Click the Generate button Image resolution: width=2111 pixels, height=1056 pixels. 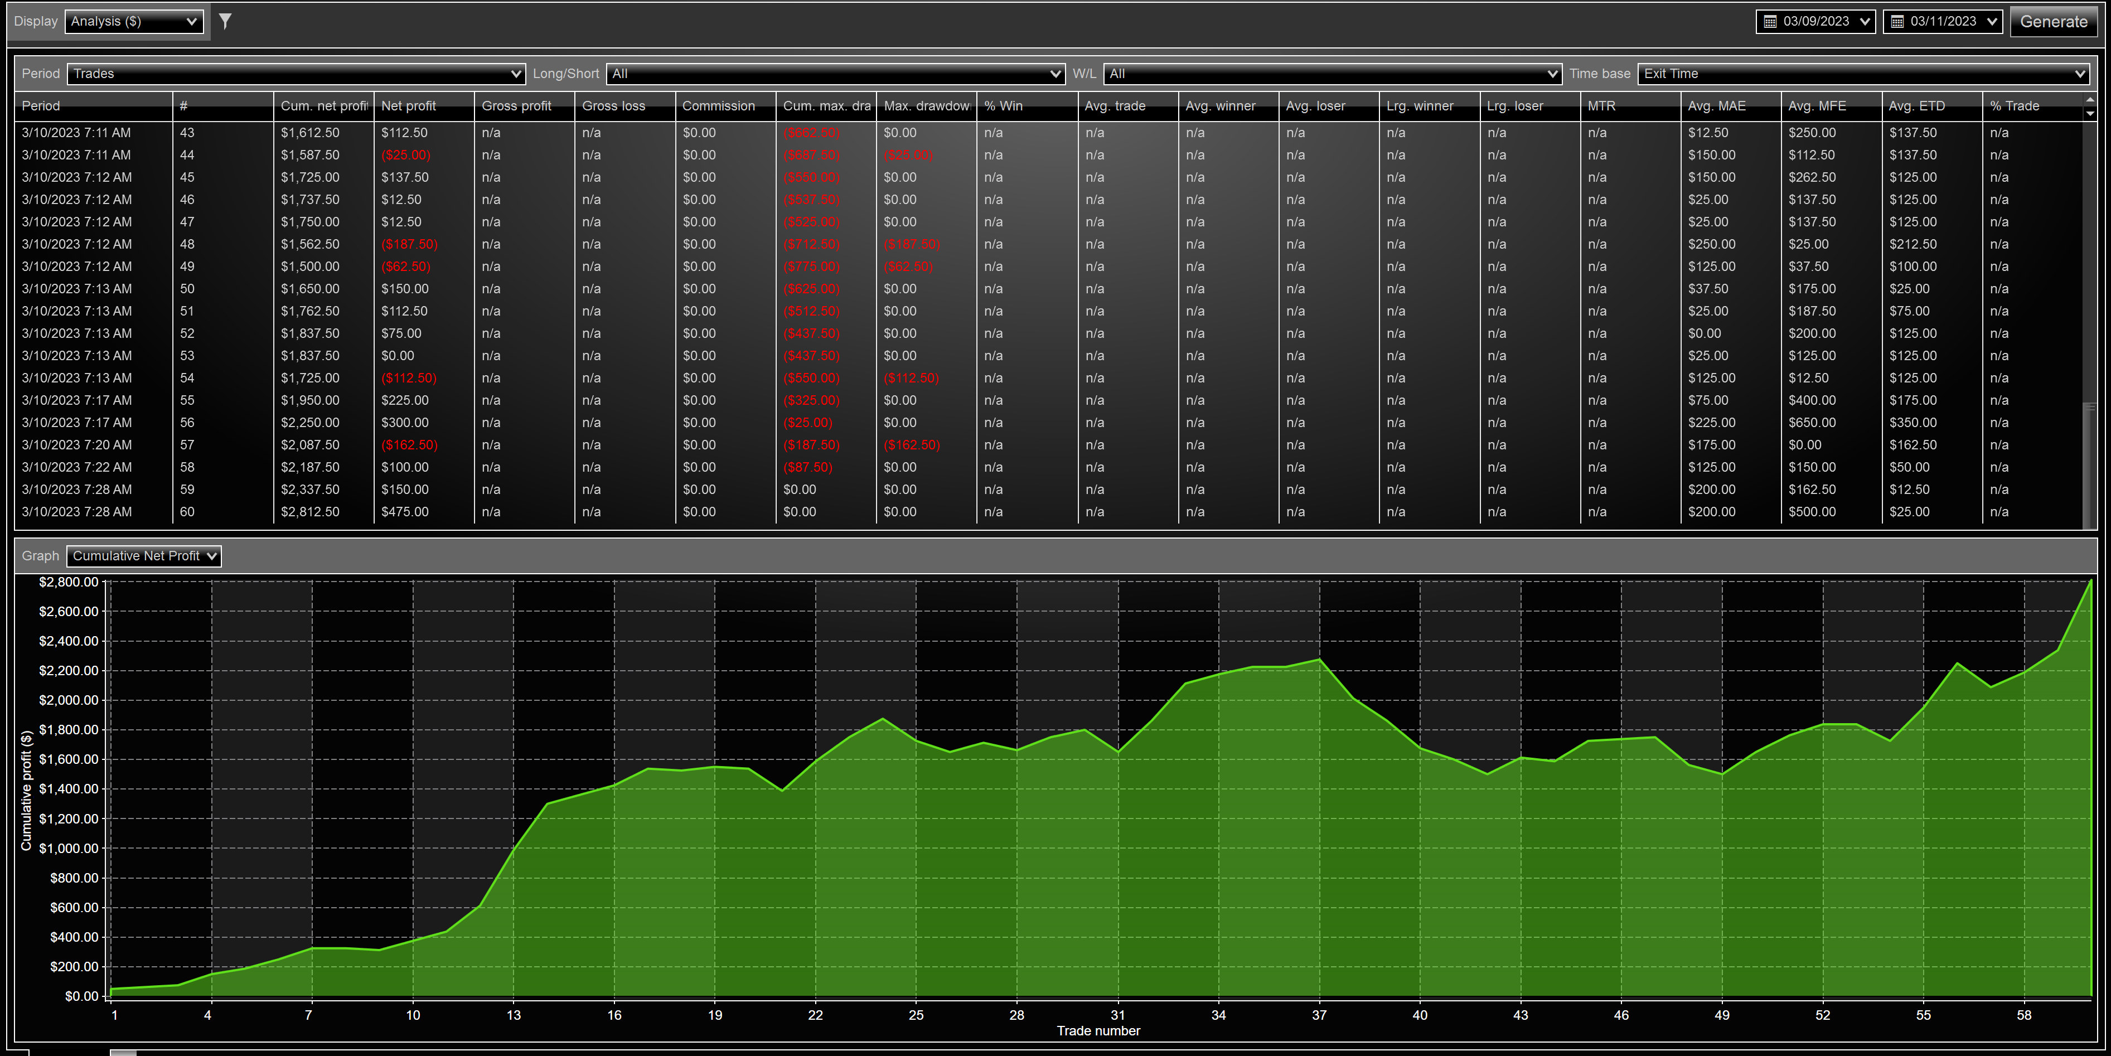[2053, 22]
